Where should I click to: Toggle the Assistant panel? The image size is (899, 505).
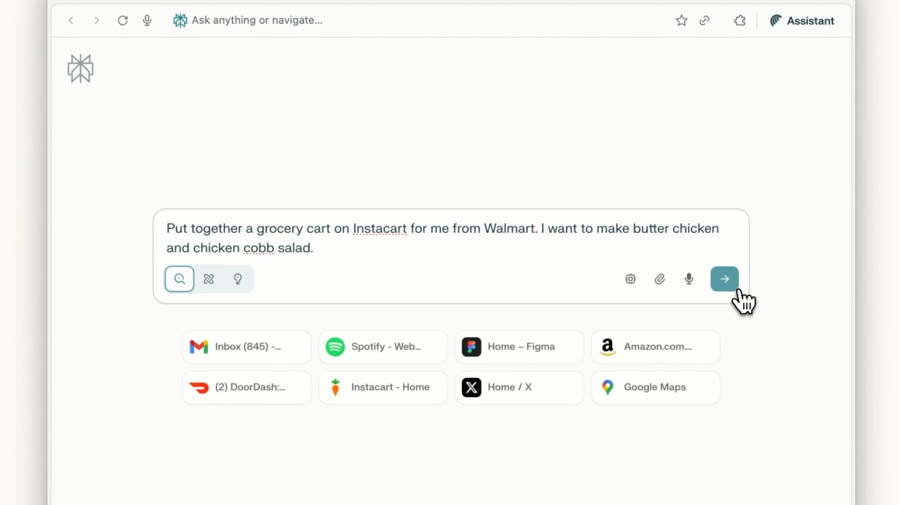(x=802, y=20)
